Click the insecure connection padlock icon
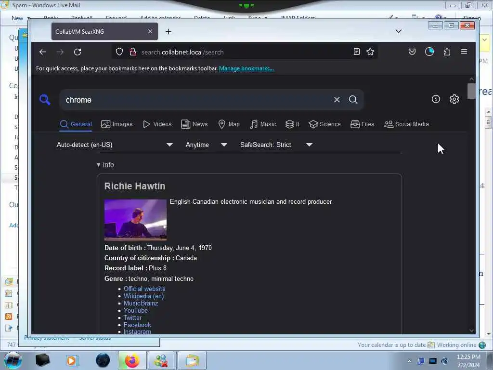 pyautogui.click(x=133, y=52)
